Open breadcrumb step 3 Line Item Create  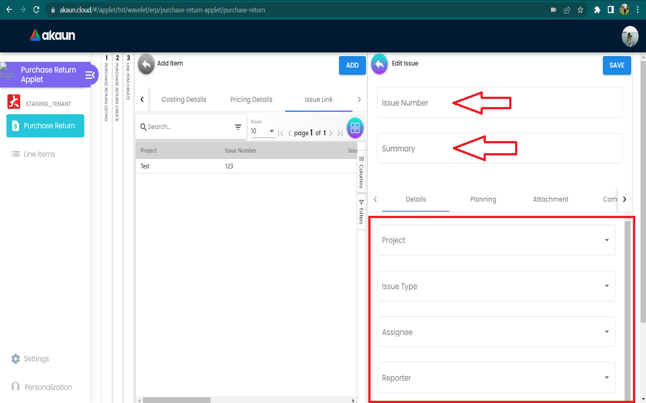pyautogui.click(x=128, y=77)
